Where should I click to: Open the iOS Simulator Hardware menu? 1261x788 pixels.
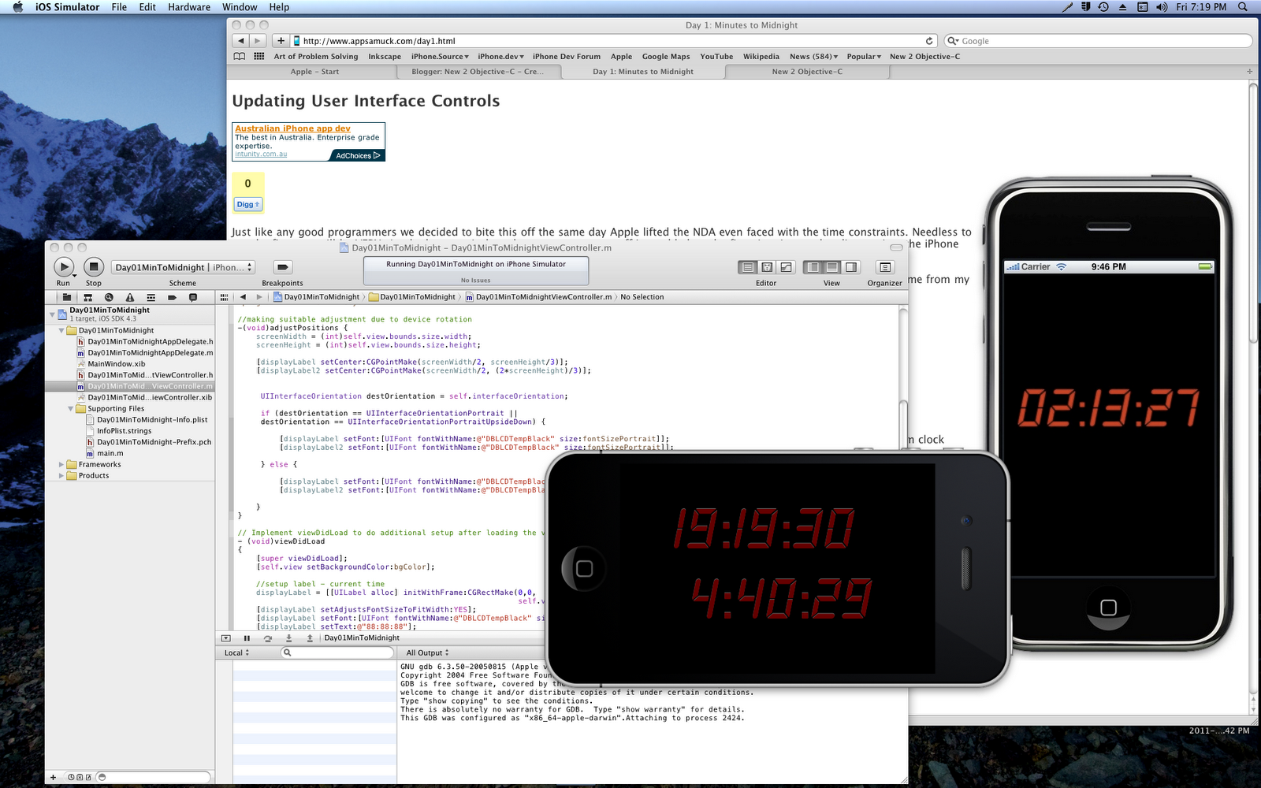(x=189, y=7)
